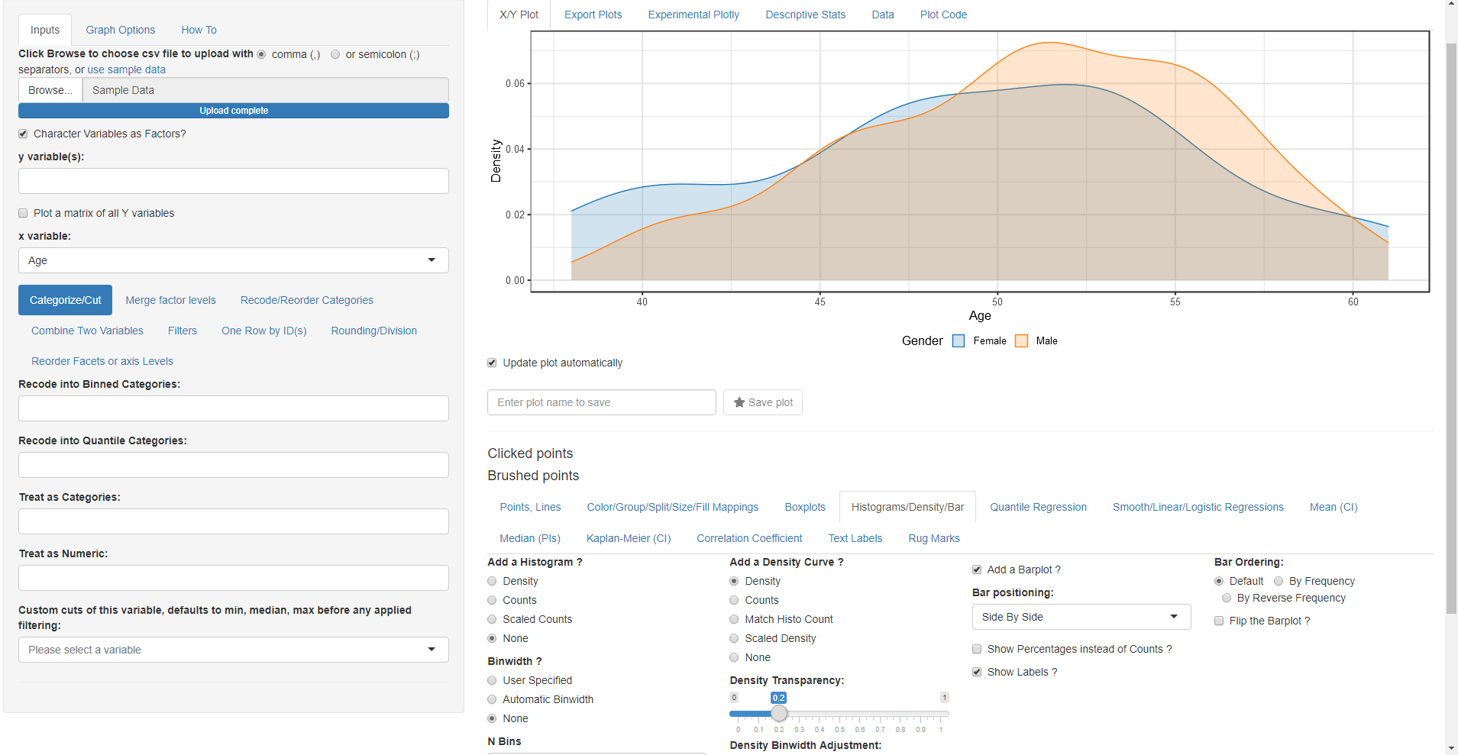Open the Data tab
The image size is (1458, 755).
click(883, 15)
